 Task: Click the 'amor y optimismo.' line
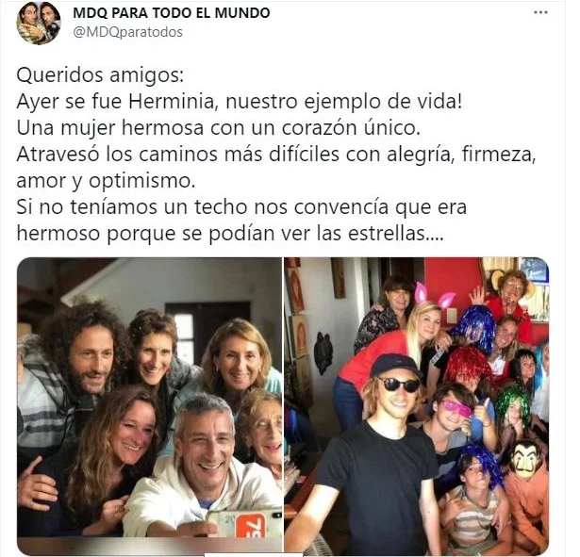(106, 181)
